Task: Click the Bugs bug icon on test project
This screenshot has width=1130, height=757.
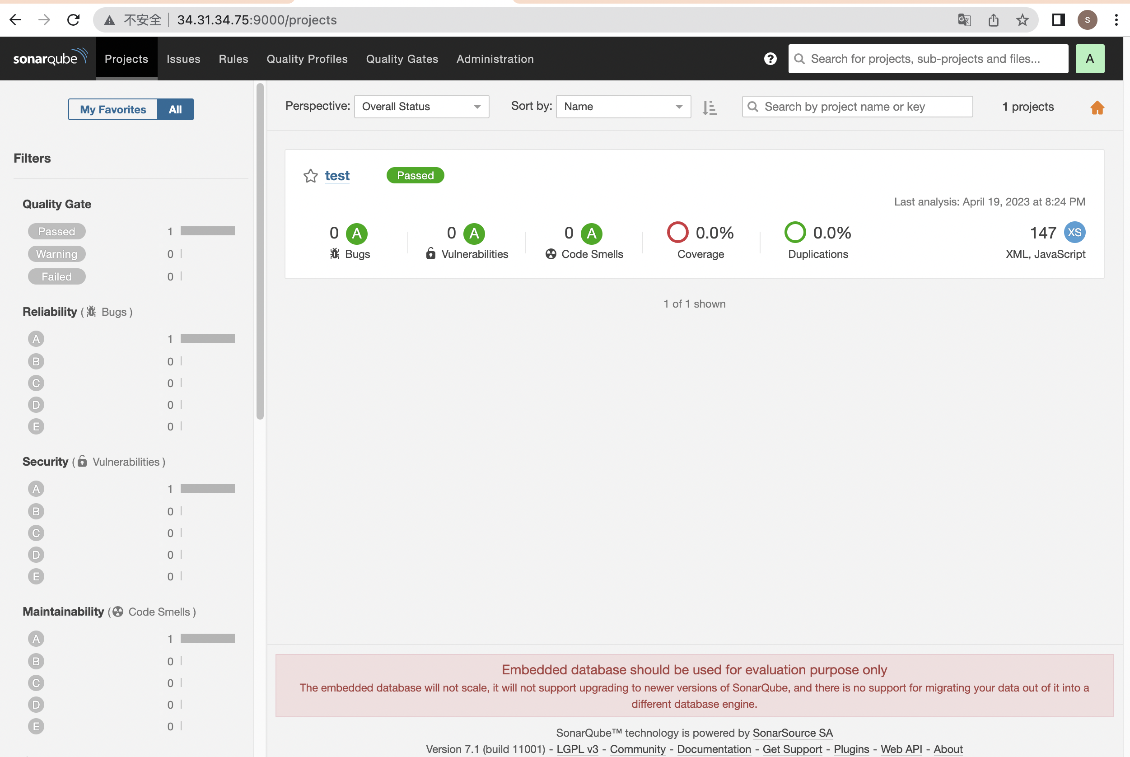Action: [334, 253]
